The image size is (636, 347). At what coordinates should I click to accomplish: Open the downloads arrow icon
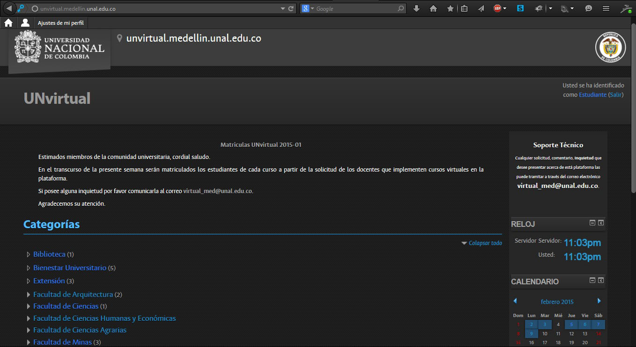click(417, 8)
